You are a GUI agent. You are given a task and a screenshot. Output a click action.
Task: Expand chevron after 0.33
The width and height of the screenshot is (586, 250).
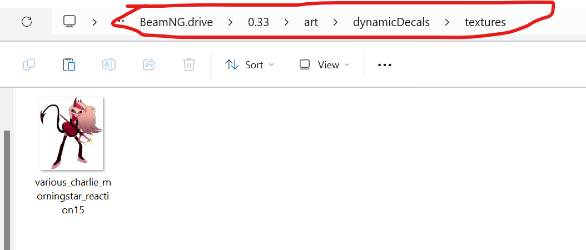(287, 22)
